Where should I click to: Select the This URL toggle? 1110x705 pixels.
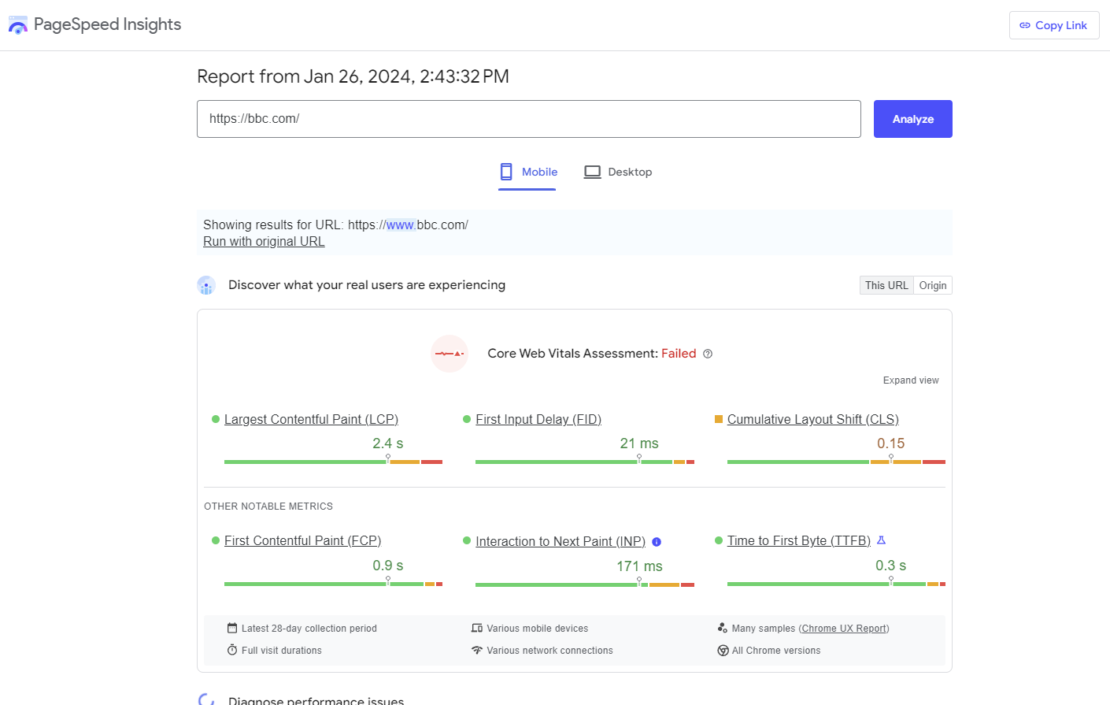coord(886,285)
